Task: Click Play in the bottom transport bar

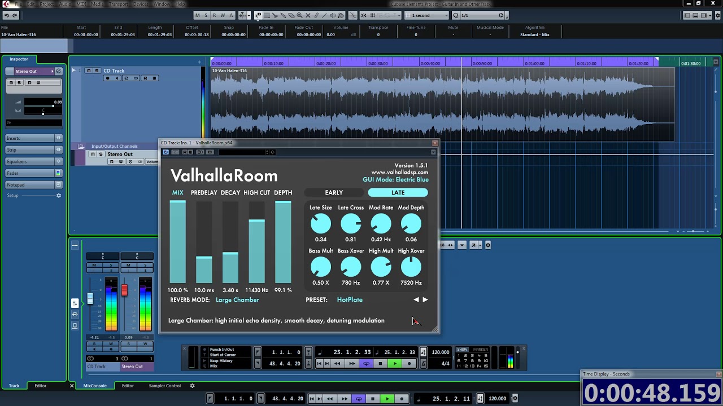Action: tap(387, 399)
